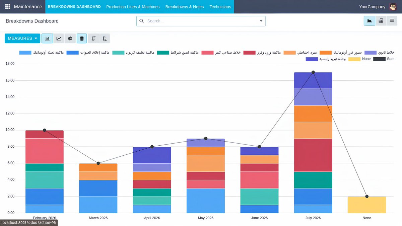Viewport: 402px width, 226px height.
Task: Click the Sum data point for April 2026
Action: coord(152,147)
